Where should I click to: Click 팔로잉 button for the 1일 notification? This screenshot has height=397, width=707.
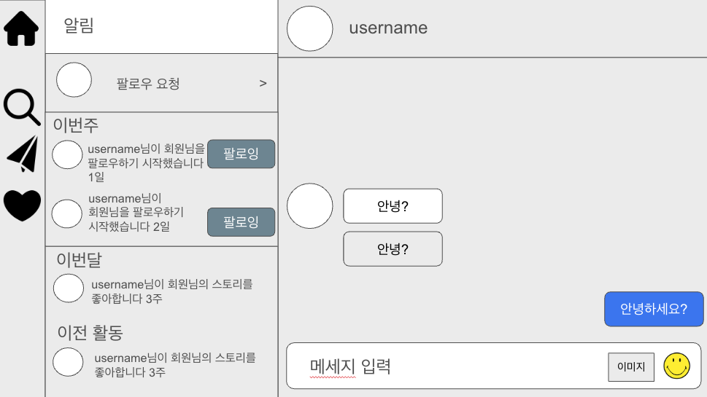tap(242, 154)
